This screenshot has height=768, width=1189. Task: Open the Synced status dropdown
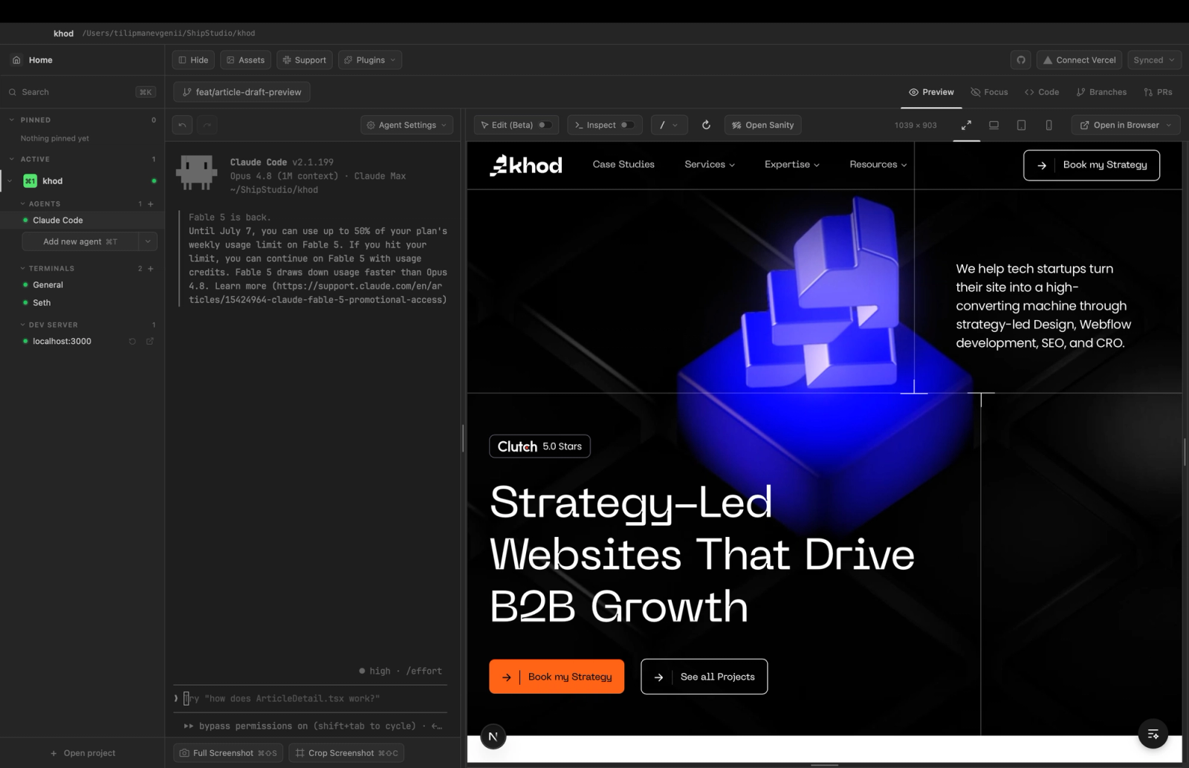coord(1154,60)
